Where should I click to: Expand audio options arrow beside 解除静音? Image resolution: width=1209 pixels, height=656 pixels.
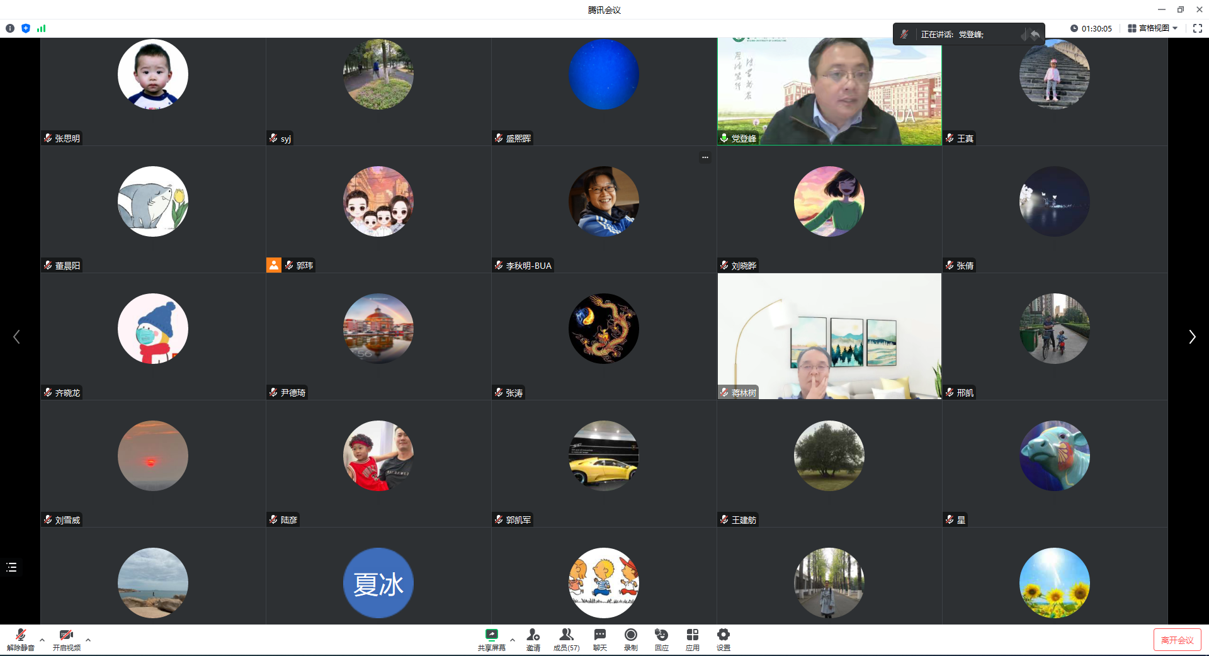(42, 640)
